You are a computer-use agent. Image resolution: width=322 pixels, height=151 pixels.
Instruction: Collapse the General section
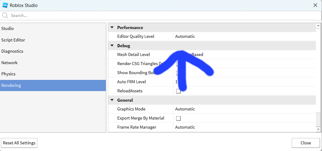point(112,100)
